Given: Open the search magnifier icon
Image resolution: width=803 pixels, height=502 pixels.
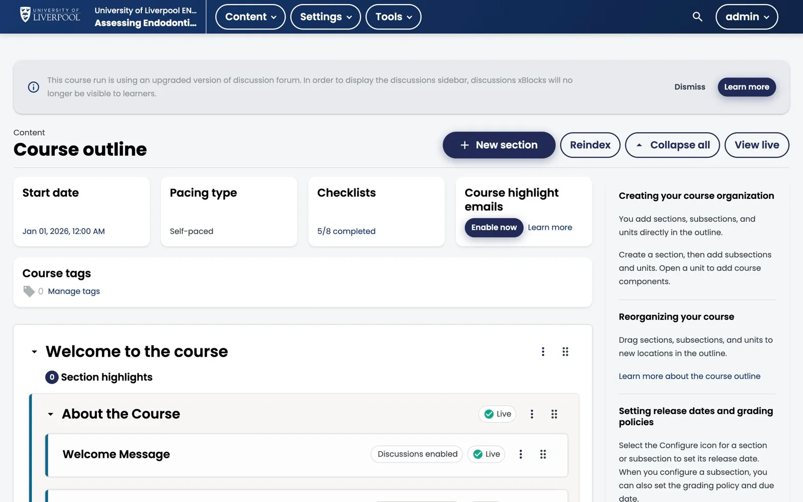Looking at the screenshot, I should tap(697, 17).
